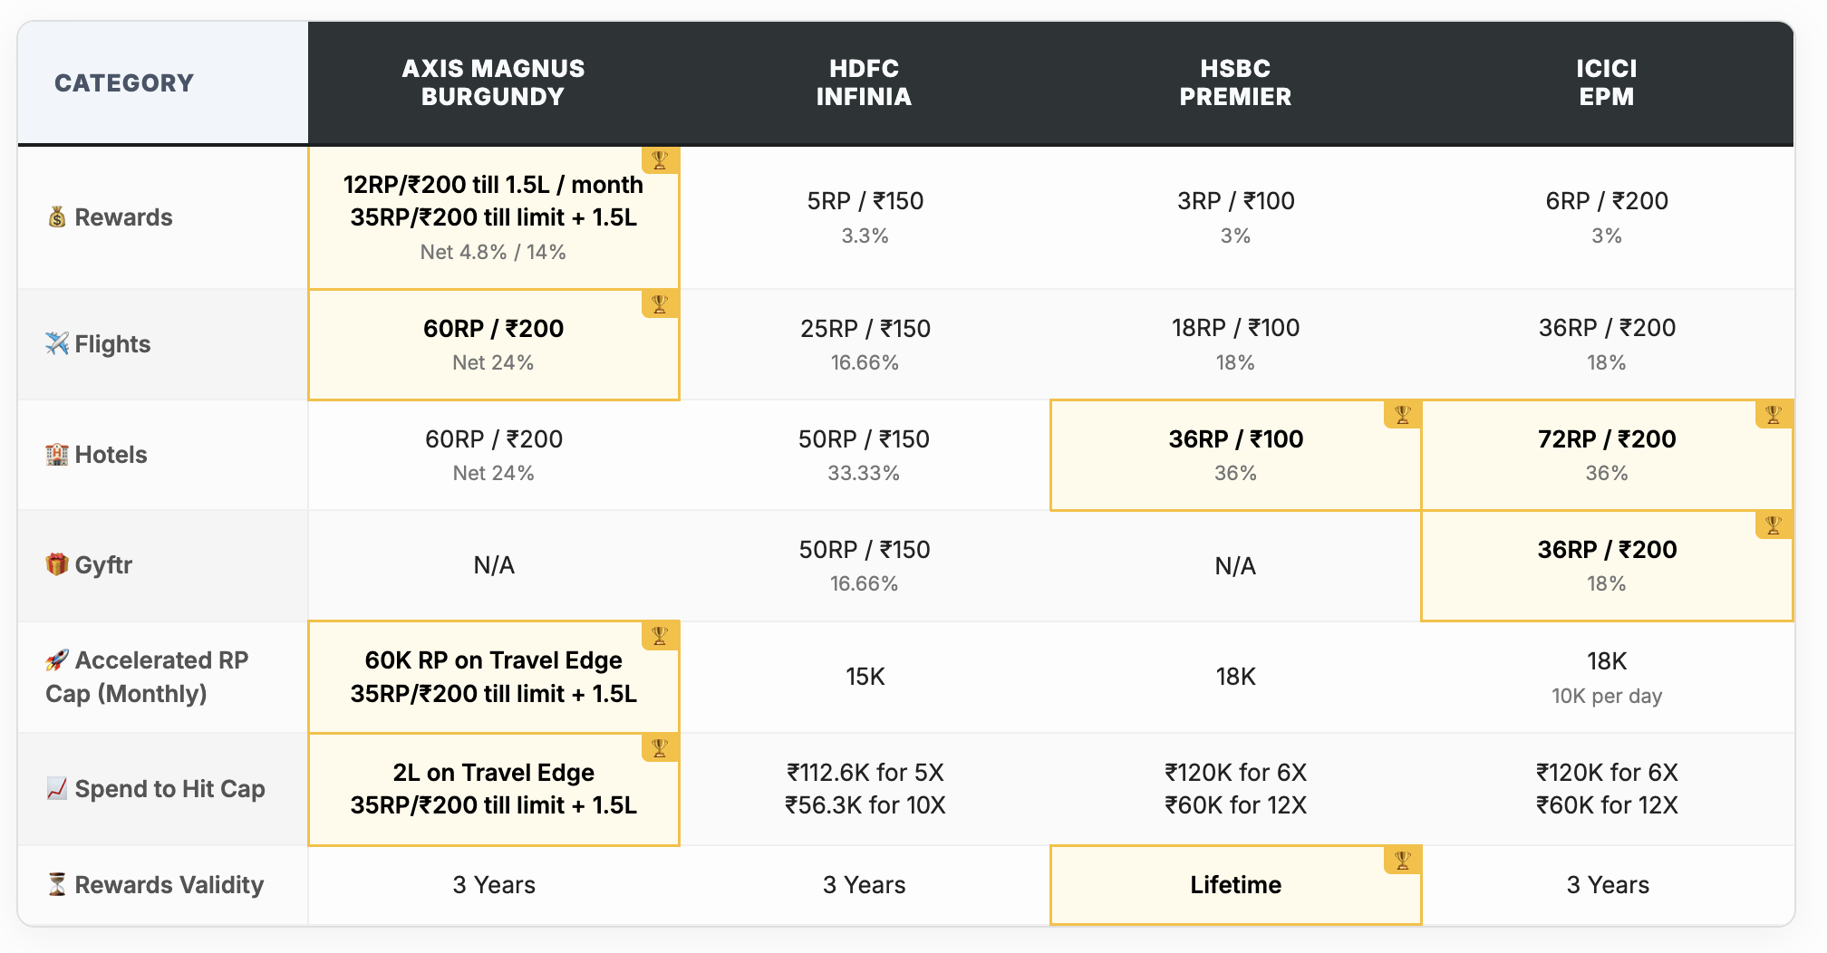Click the airplane icon beside Flights
The image size is (1827, 953).
[x=57, y=344]
